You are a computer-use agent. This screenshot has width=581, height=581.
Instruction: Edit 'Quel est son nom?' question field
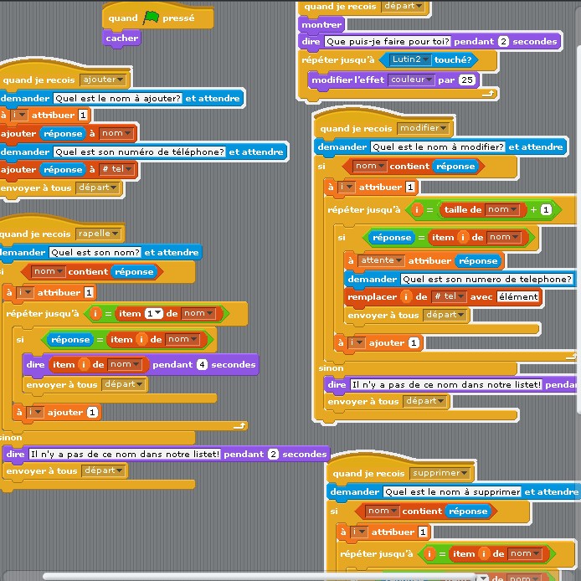[x=95, y=252]
